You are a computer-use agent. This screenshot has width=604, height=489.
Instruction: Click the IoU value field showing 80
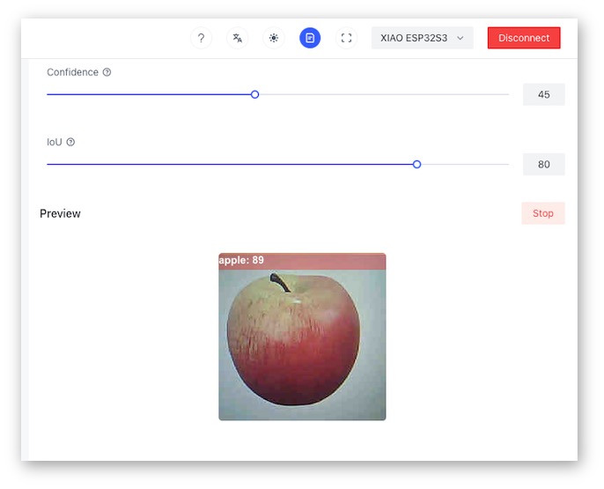(544, 165)
